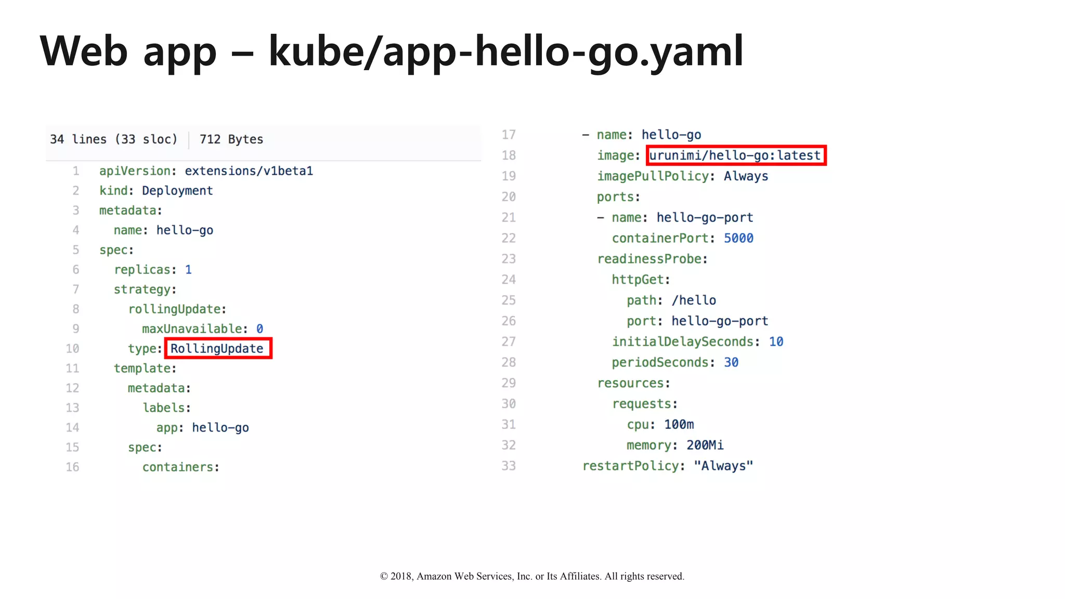Click line number 18

click(x=508, y=155)
